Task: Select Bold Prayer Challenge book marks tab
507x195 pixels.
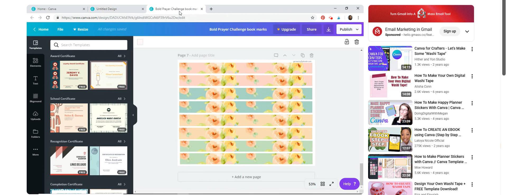Action: [176, 9]
